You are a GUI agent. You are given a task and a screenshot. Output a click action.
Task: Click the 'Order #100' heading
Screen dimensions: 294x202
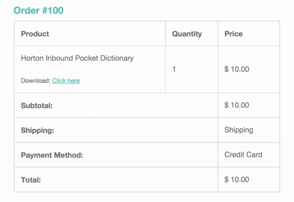click(x=38, y=11)
